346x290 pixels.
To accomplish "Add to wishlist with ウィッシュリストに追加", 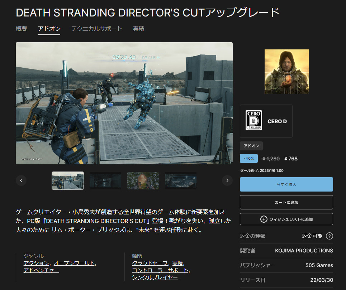I will (x=286, y=219).
